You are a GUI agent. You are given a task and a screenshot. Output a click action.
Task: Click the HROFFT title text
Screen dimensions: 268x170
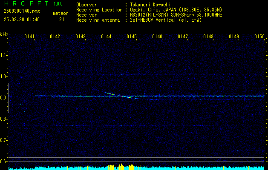coord(26,3)
